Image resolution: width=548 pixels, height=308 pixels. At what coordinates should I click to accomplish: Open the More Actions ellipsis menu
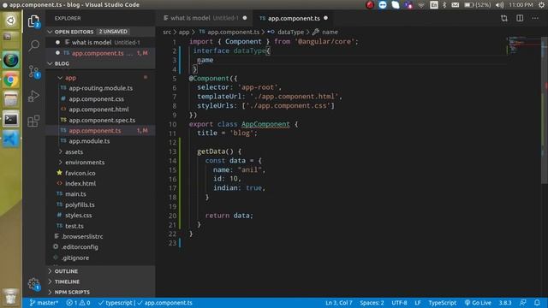535,18
